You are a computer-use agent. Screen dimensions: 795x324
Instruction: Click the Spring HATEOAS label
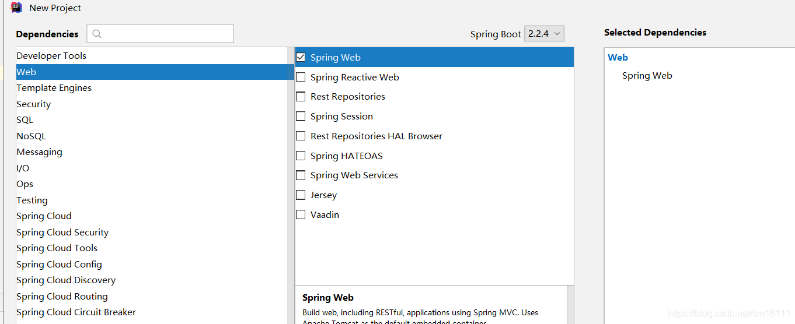(347, 156)
